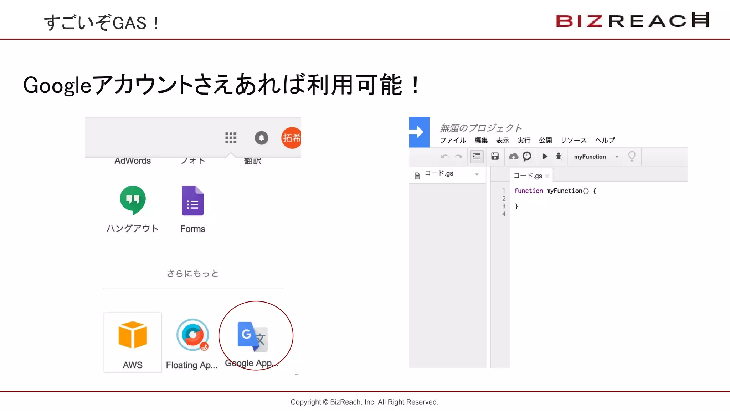Open the ヘルプ menu
Image resolution: width=730 pixels, height=411 pixels.
click(605, 140)
